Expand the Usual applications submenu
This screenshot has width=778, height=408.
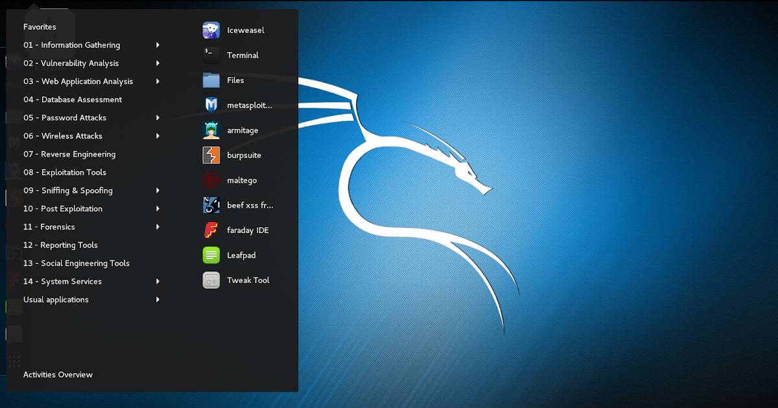pos(56,299)
